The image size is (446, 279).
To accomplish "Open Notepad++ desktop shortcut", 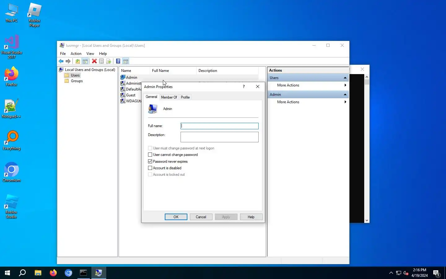I will 11,108.
